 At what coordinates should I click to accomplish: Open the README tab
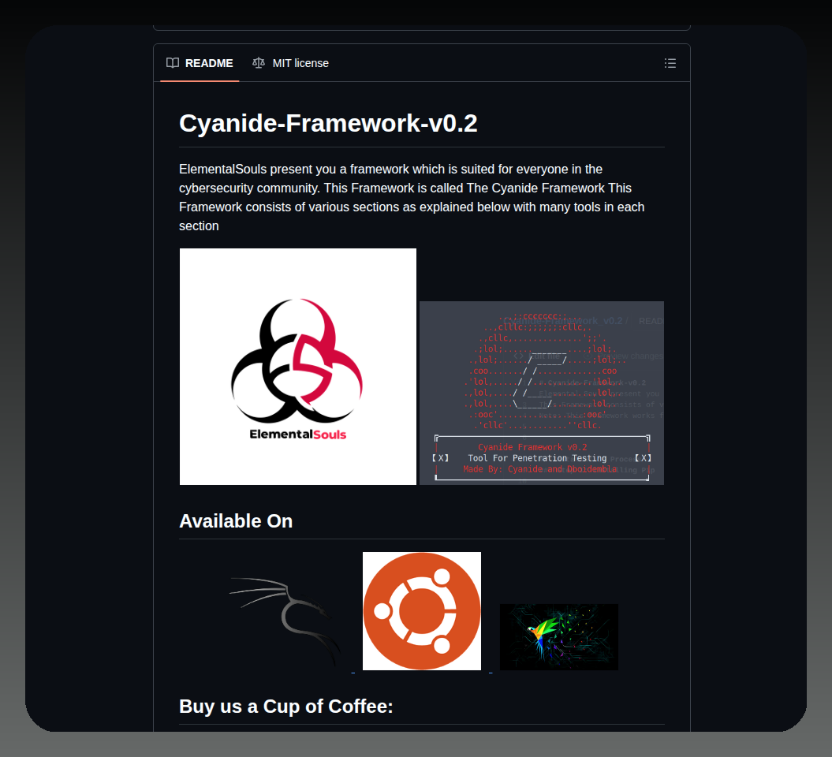click(x=200, y=63)
